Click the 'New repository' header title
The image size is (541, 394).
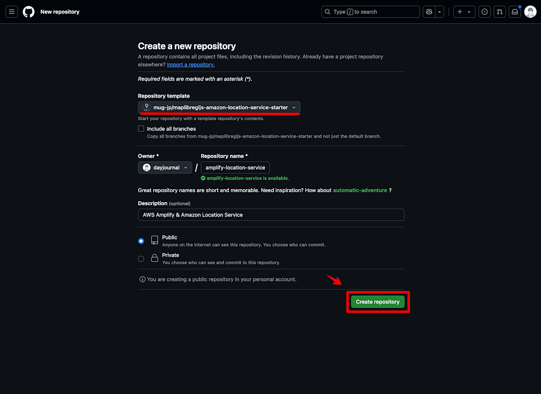[x=60, y=12]
